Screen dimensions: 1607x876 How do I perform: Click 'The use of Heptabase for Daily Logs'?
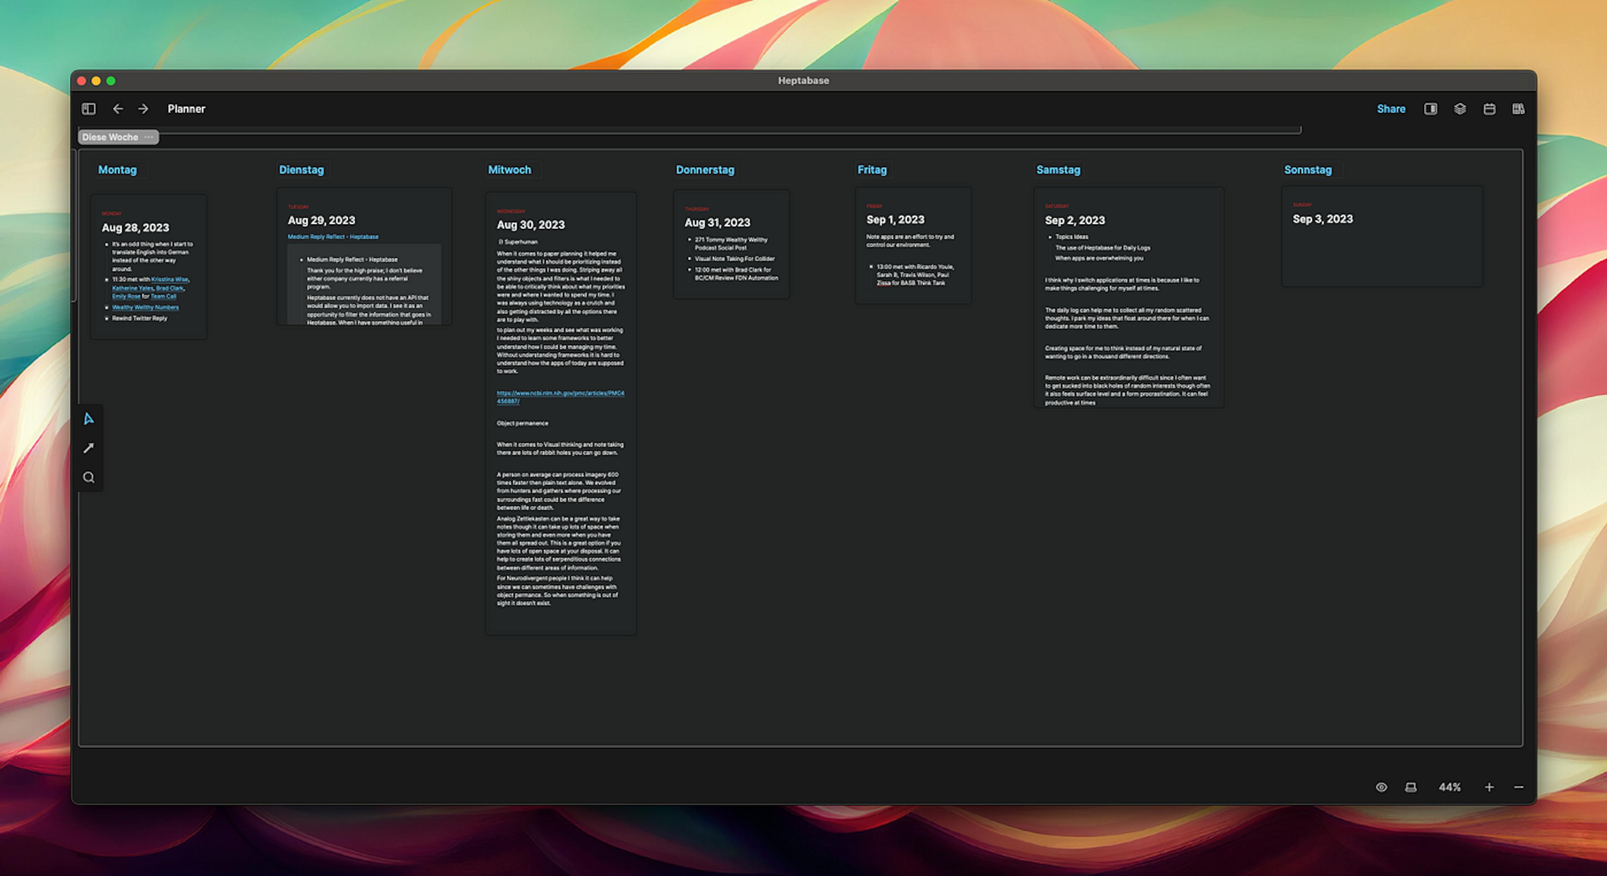coord(1103,248)
